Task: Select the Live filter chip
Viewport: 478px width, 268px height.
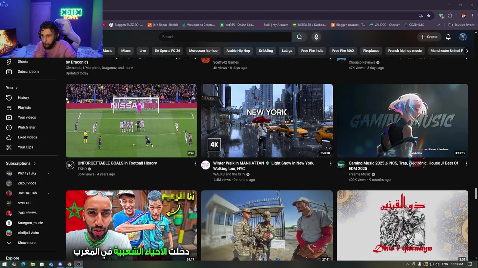Action: point(143,51)
